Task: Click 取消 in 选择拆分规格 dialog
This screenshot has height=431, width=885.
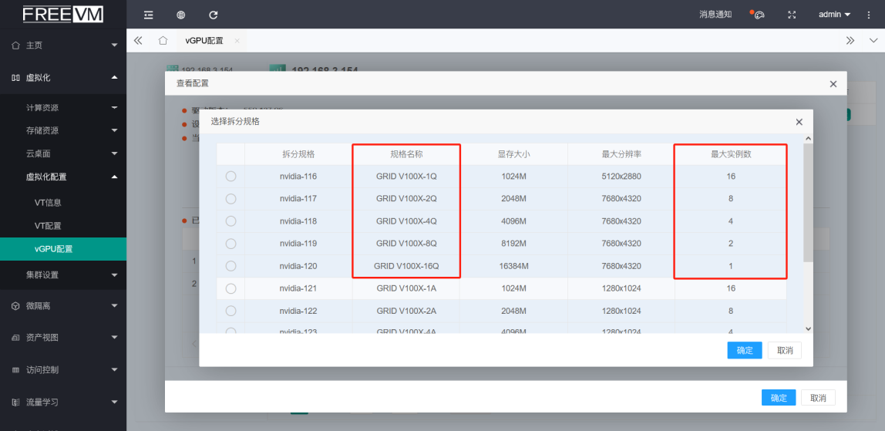Action: tap(785, 350)
